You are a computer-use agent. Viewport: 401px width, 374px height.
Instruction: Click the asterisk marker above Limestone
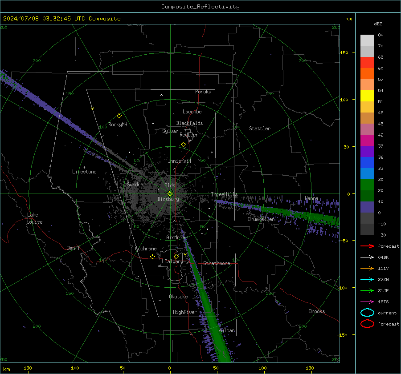[x=84, y=168]
